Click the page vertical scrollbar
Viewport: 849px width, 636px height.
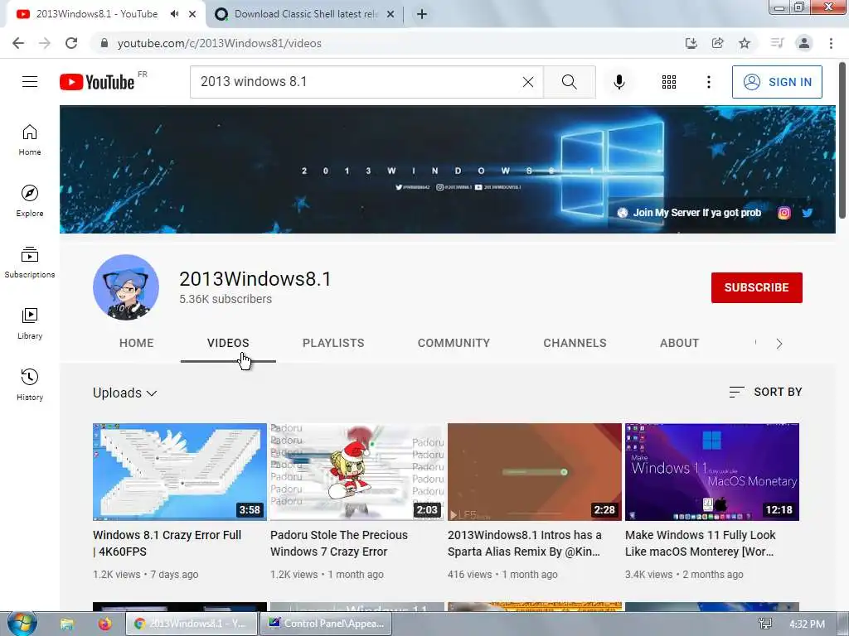[x=842, y=141]
